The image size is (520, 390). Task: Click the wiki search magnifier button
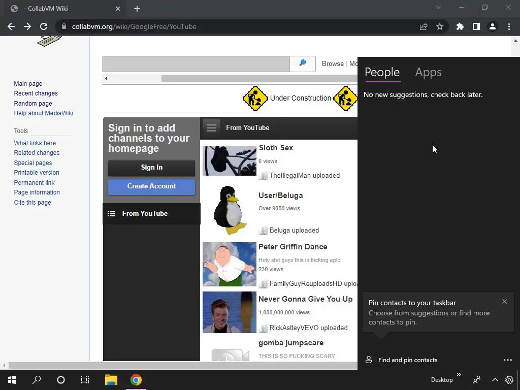click(303, 63)
